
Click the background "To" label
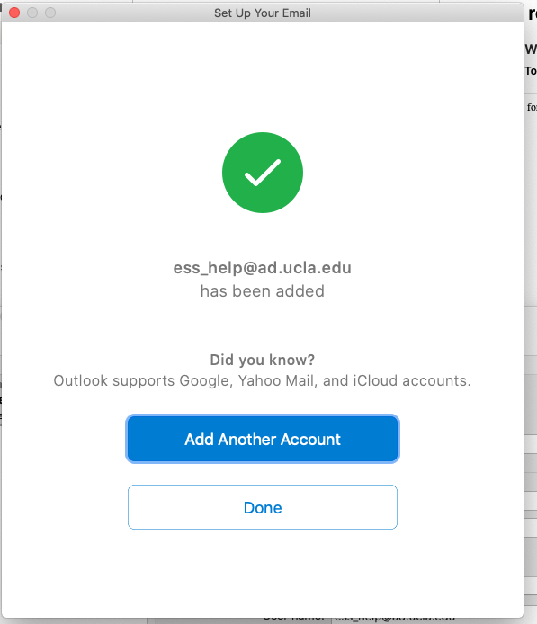(531, 71)
